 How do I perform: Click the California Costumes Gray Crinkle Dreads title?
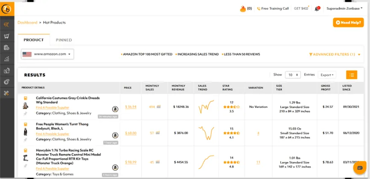click(x=68, y=100)
